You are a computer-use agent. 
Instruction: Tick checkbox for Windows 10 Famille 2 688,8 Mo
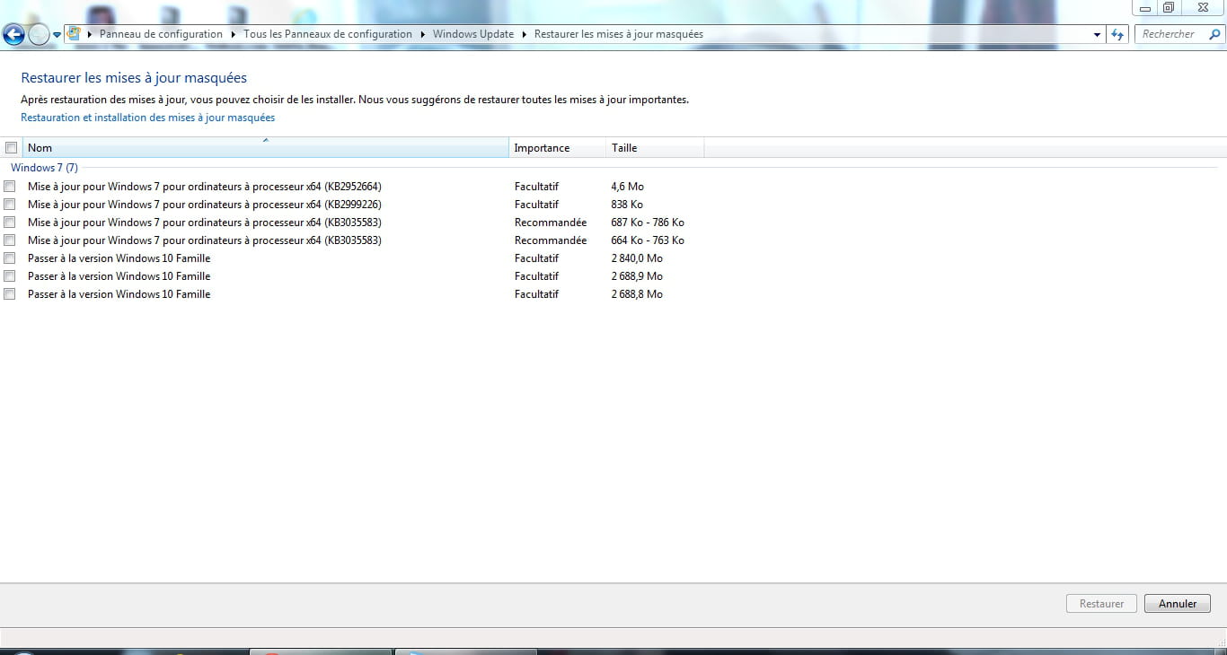coord(10,294)
